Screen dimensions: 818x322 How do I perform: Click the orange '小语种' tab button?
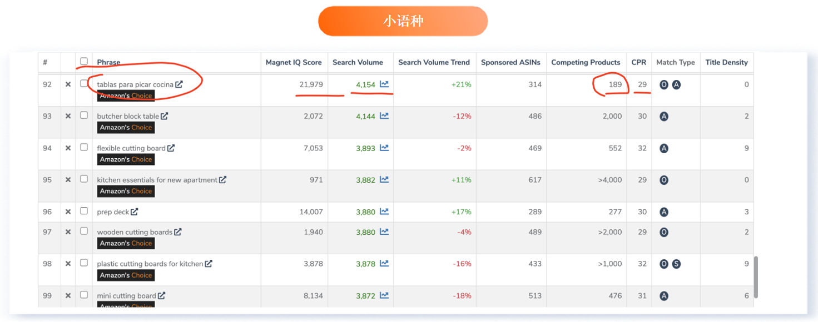click(403, 22)
